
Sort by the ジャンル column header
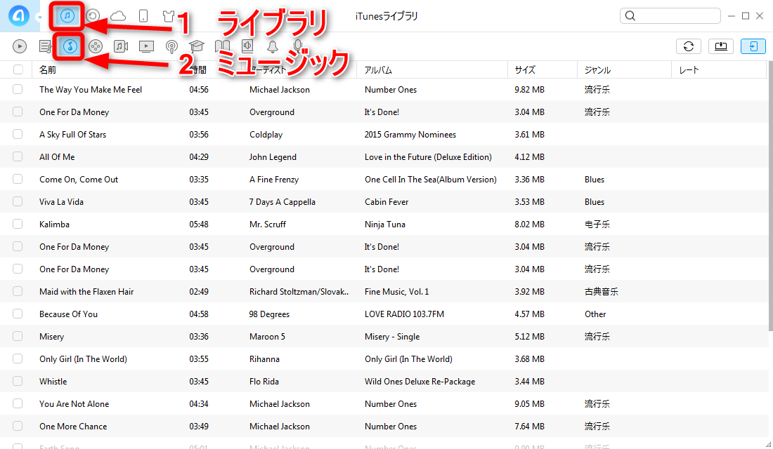click(x=597, y=70)
